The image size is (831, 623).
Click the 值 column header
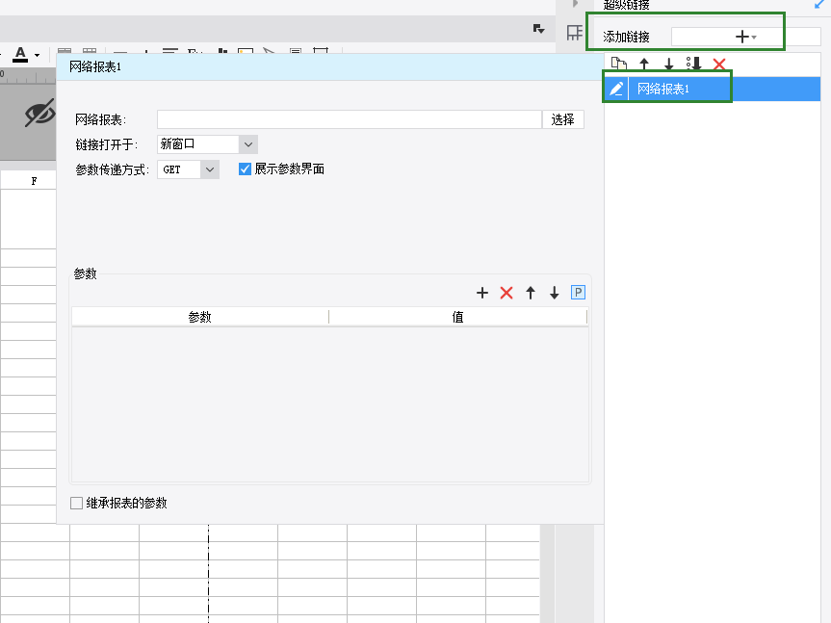point(458,317)
